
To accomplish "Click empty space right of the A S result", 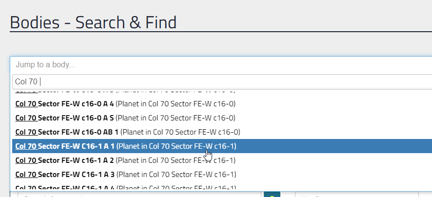I will (331, 118).
